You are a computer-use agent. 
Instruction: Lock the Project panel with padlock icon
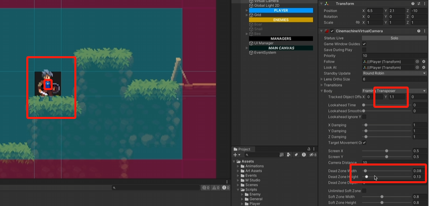pyautogui.click(x=309, y=149)
